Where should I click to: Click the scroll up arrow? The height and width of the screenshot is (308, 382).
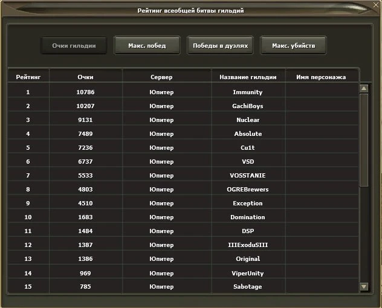click(x=364, y=88)
